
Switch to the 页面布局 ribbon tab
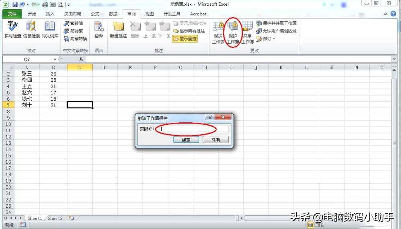(x=72, y=14)
